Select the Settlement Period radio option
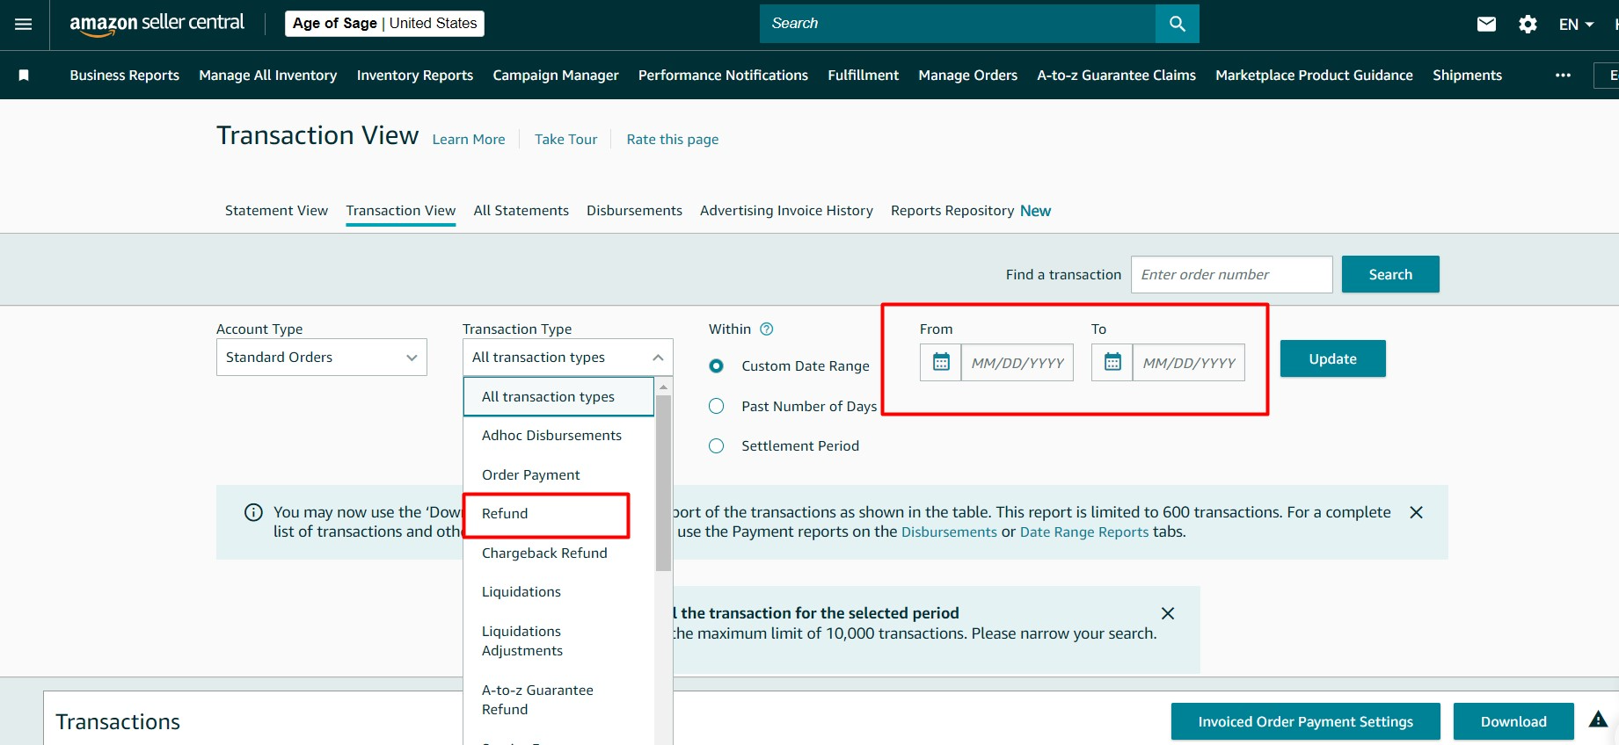 [717, 446]
